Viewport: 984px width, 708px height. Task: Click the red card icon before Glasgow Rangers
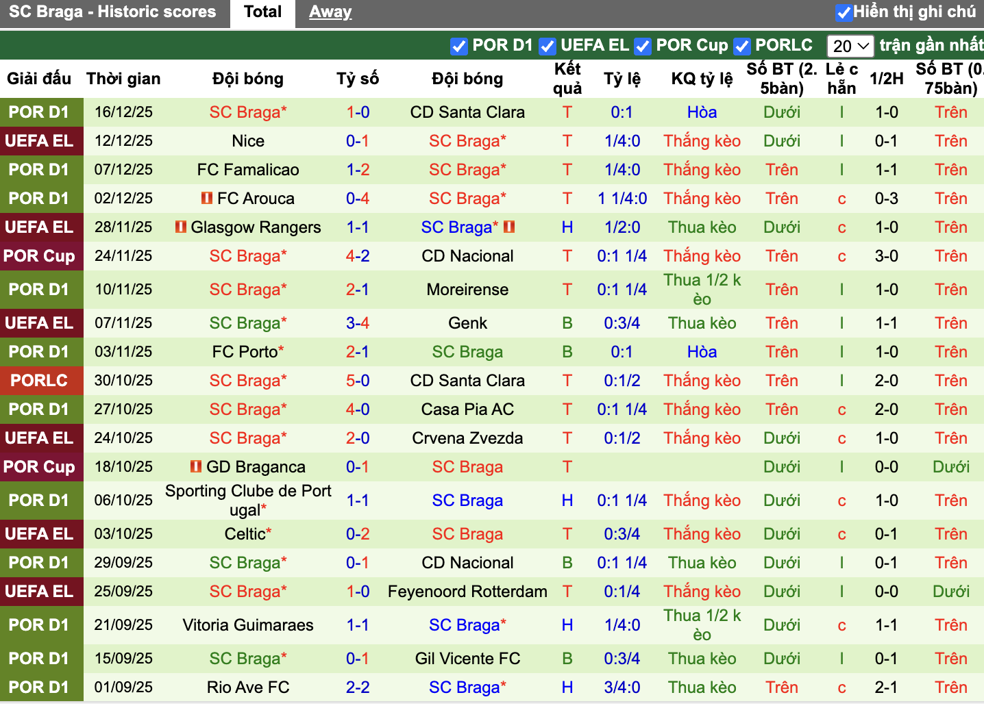(181, 227)
